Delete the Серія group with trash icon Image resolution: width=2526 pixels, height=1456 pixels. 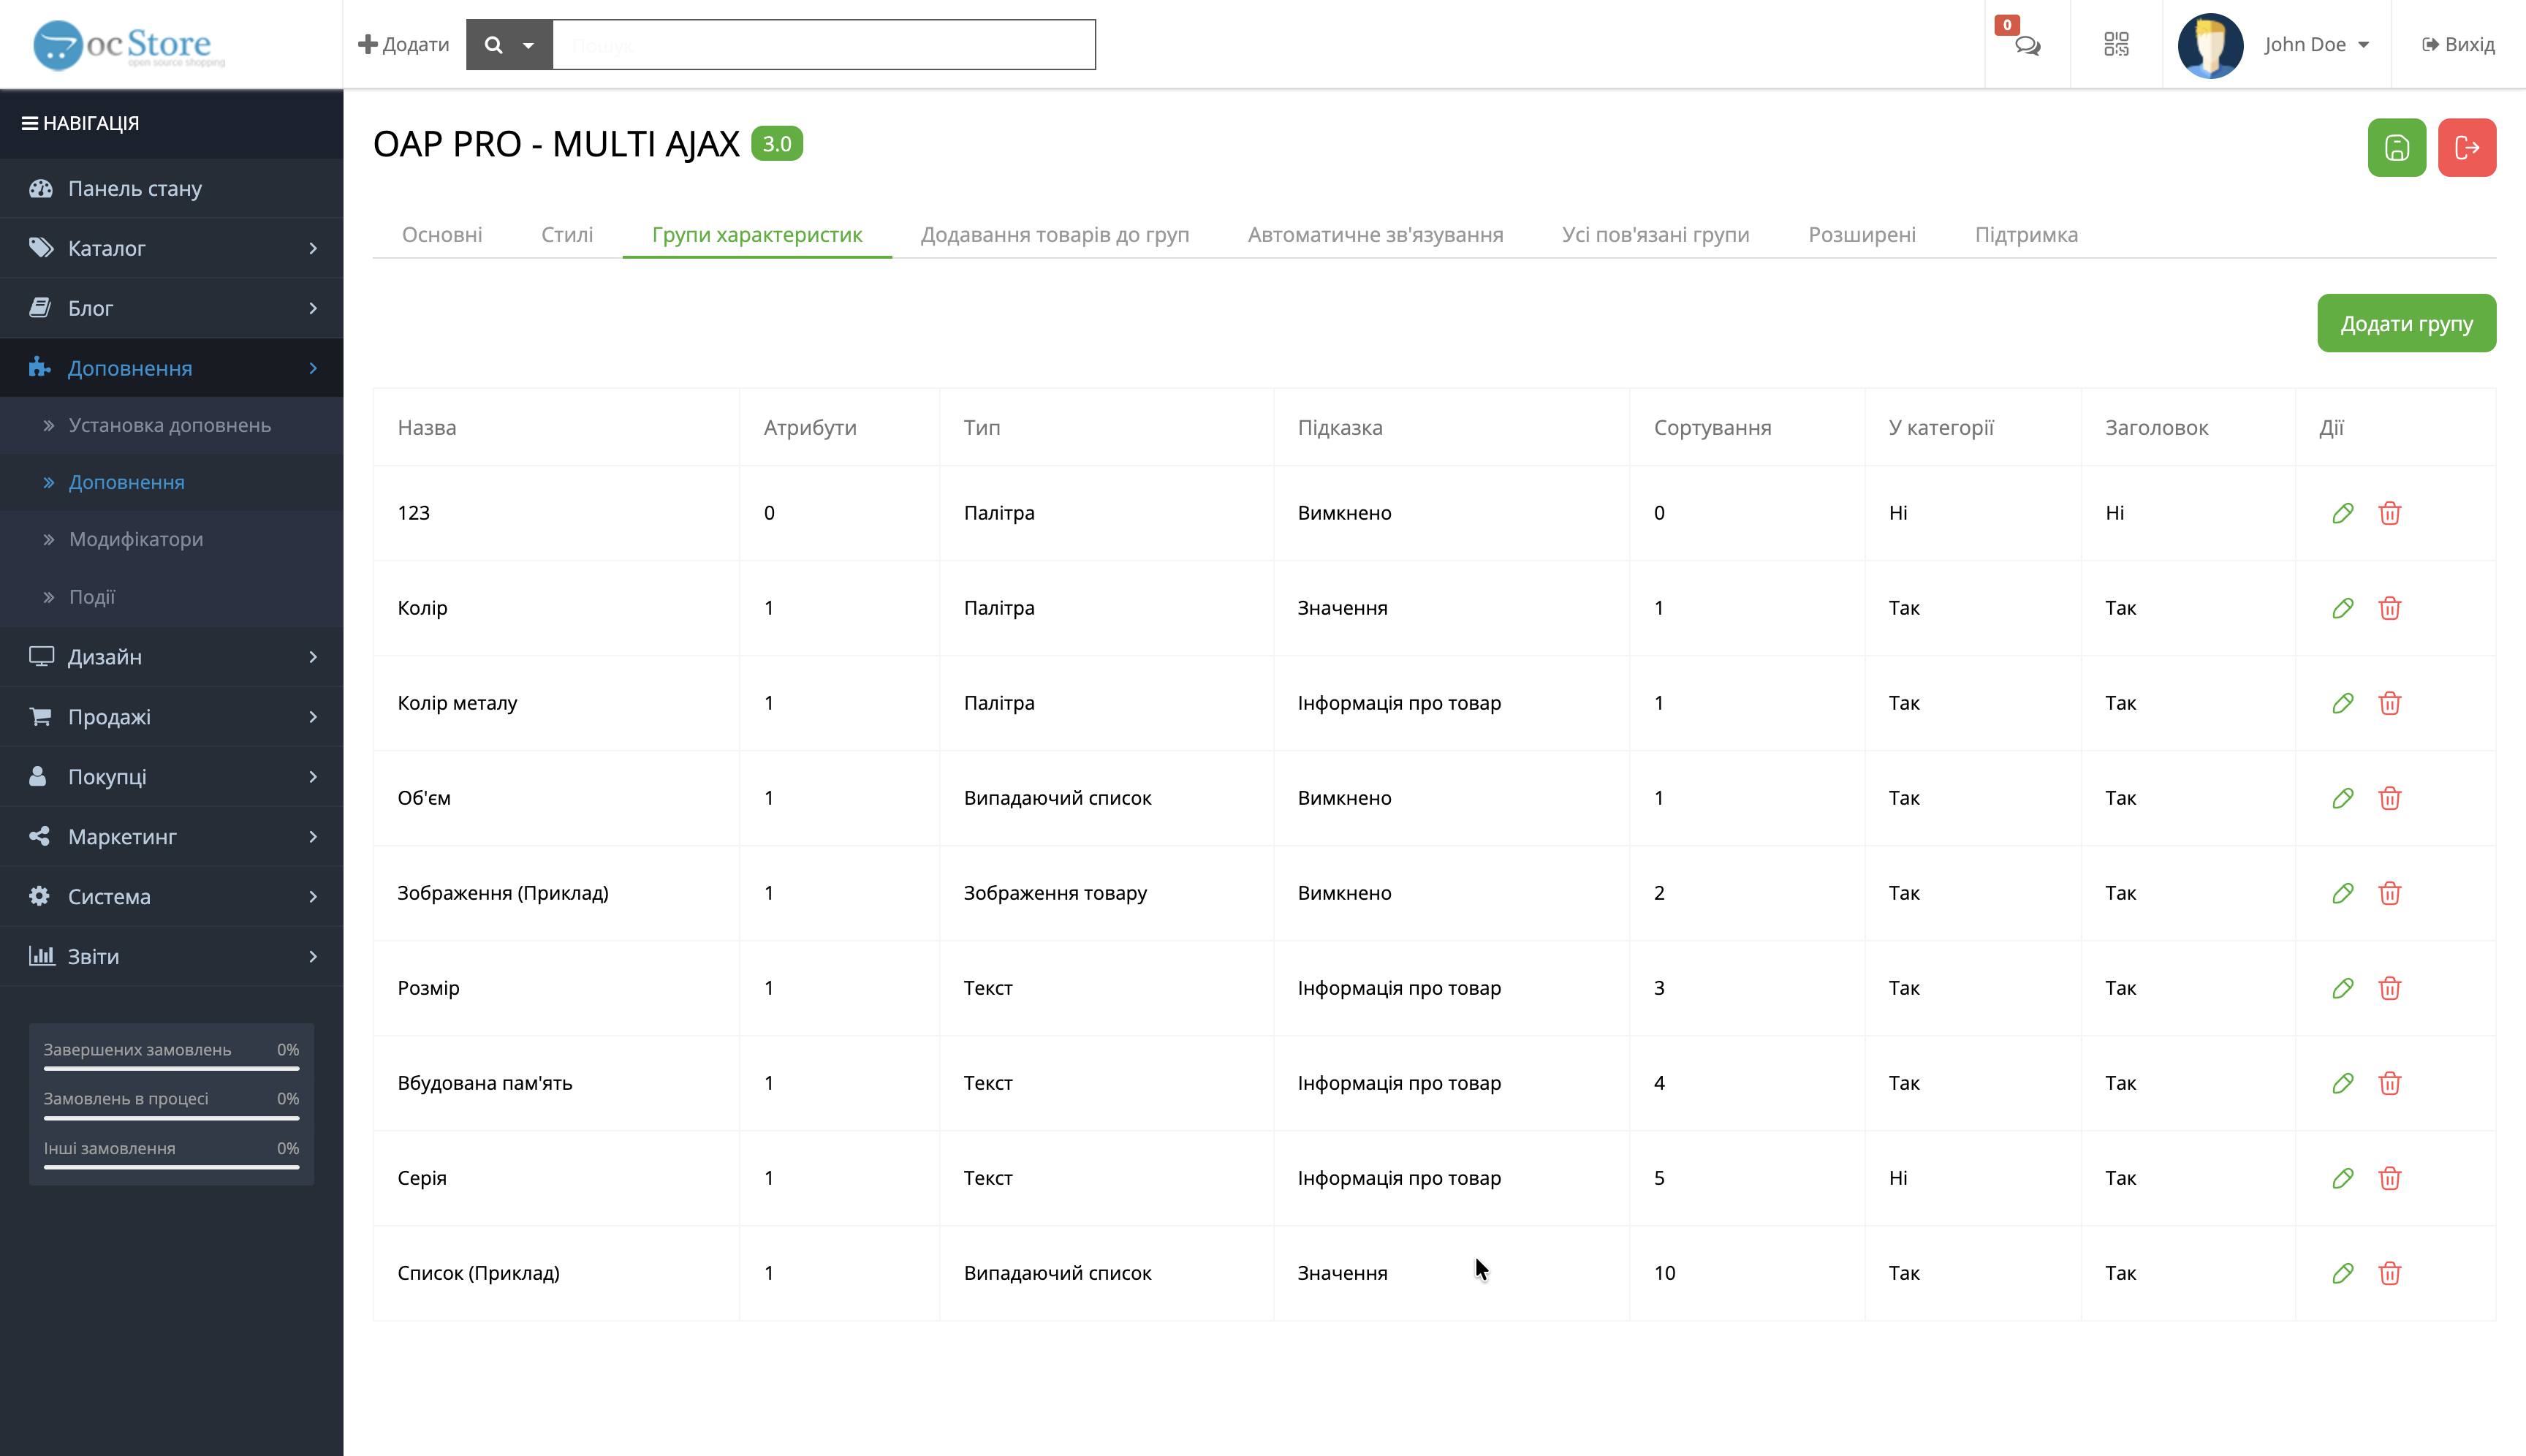click(x=2389, y=1178)
